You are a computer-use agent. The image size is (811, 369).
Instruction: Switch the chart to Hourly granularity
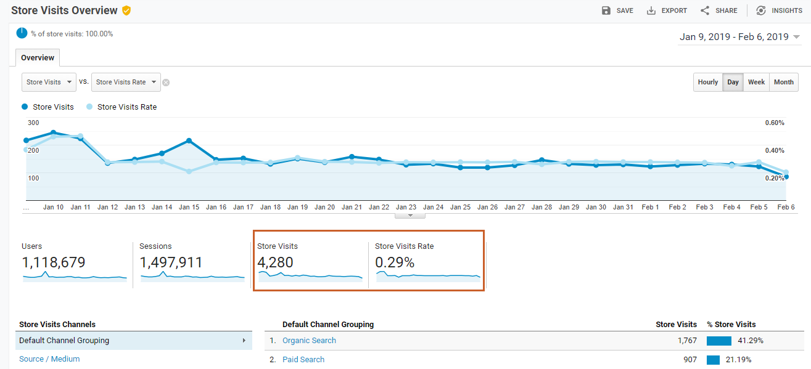pyautogui.click(x=707, y=82)
